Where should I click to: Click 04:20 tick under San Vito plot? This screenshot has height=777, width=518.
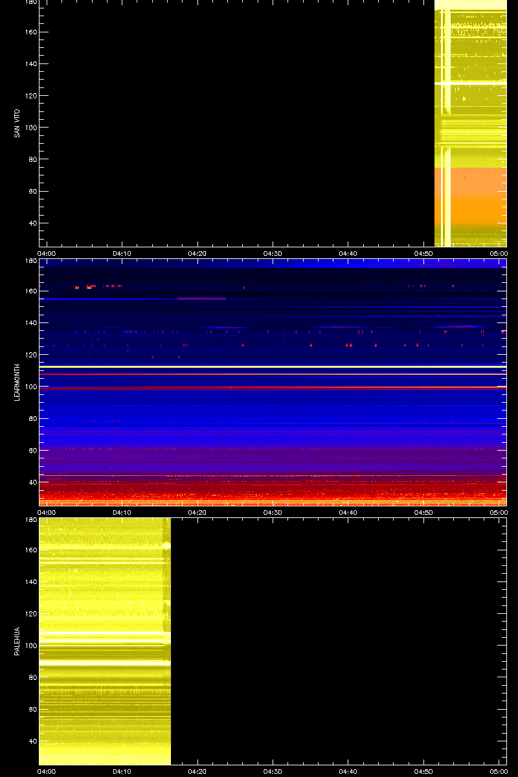[x=197, y=253]
